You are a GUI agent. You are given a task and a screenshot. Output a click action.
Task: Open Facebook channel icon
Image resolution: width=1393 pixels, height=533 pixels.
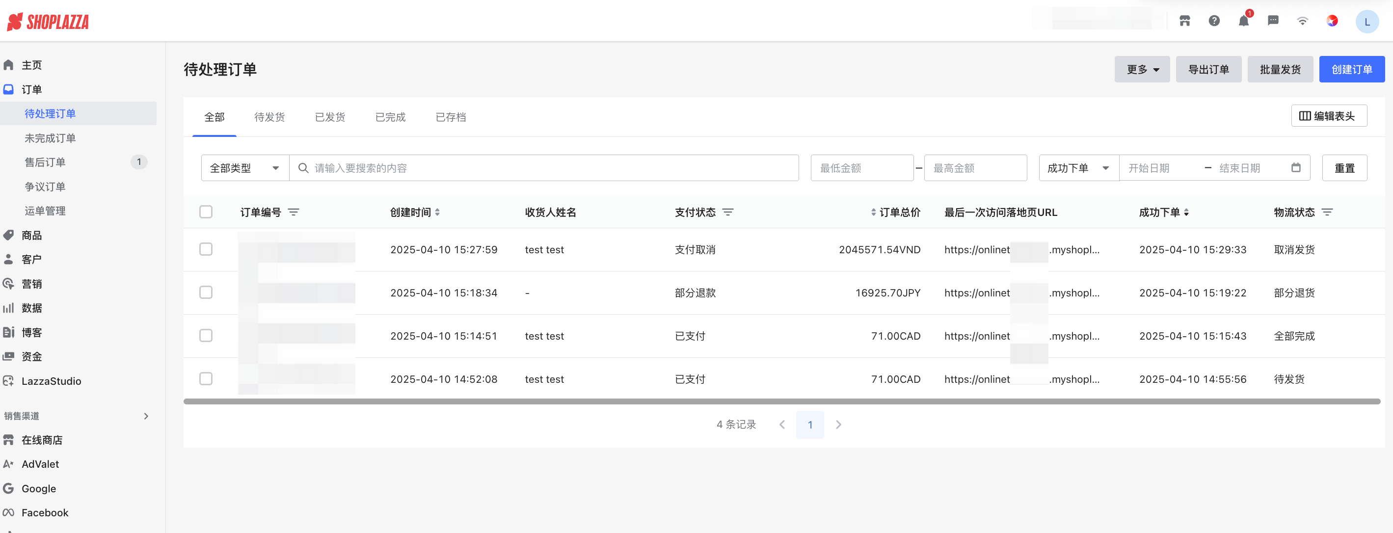(9, 512)
